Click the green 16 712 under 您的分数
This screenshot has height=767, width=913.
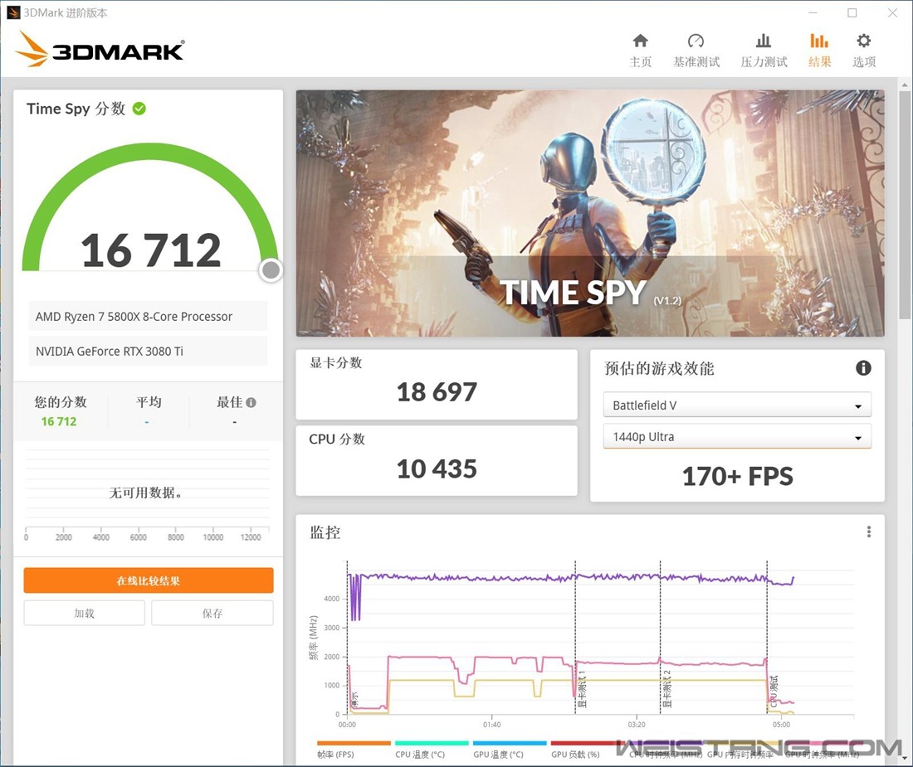click(x=59, y=421)
